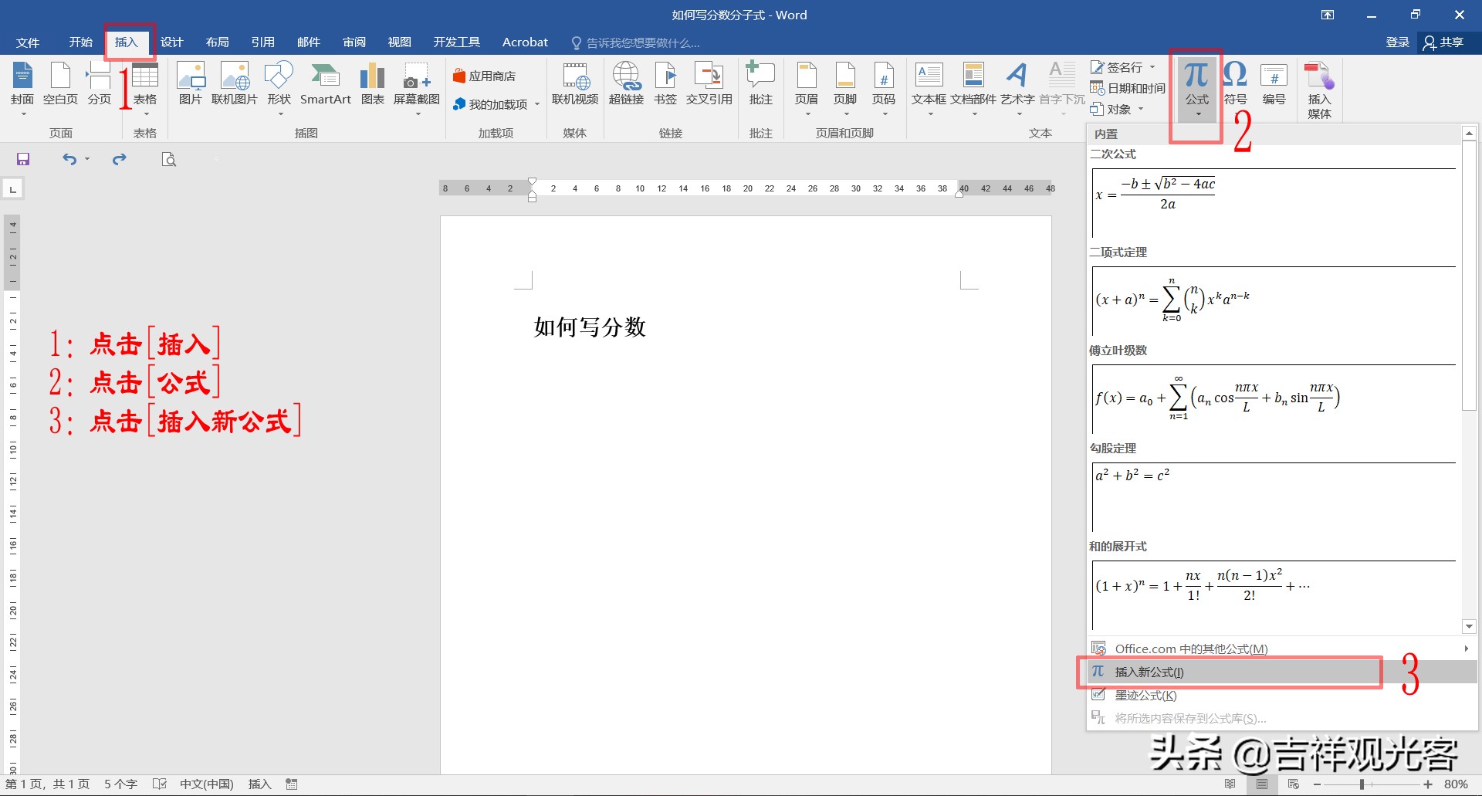
Task: Insert 艺术字 WordArt
Action: tap(1017, 85)
